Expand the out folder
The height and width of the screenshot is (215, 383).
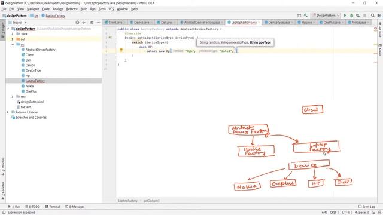13,39
